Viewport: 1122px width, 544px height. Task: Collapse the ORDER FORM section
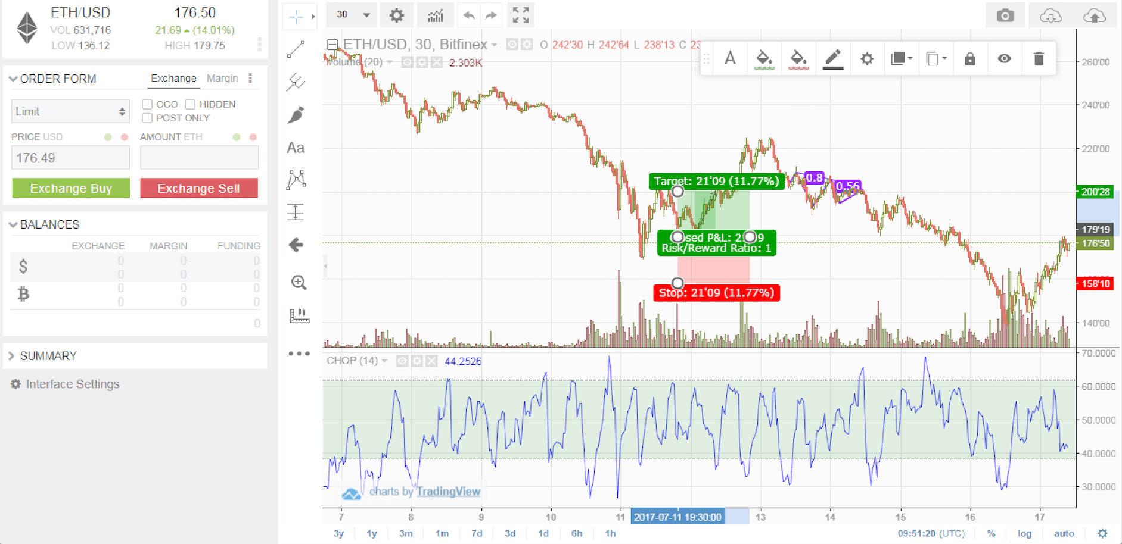13,79
